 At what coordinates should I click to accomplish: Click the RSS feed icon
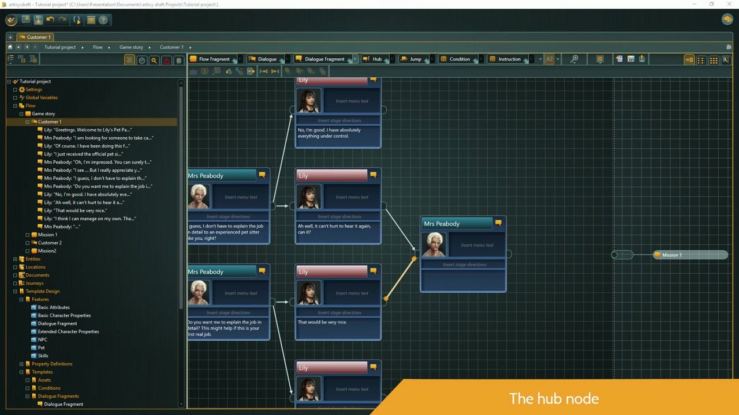pos(729,47)
